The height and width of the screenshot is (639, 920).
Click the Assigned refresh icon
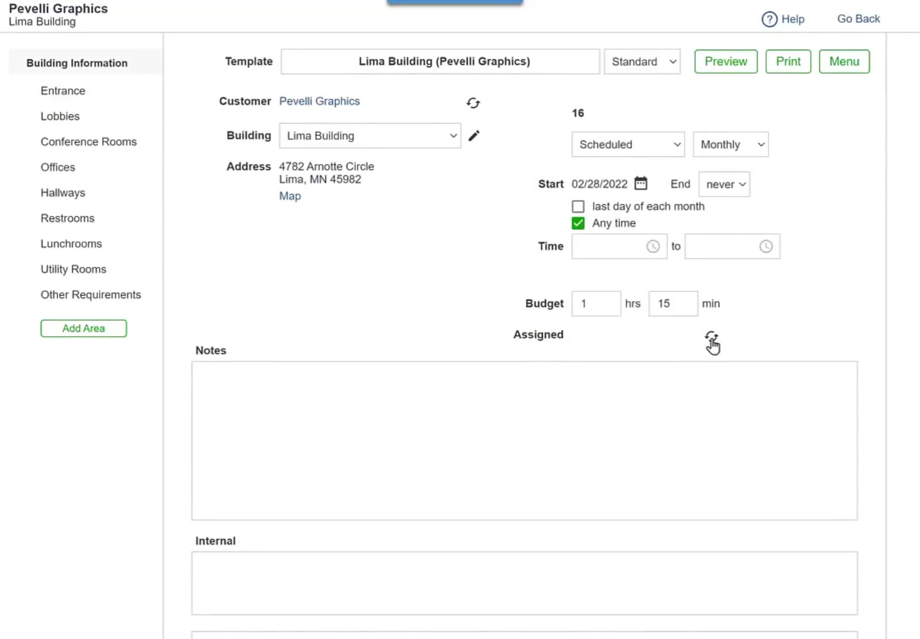click(x=711, y=337)
